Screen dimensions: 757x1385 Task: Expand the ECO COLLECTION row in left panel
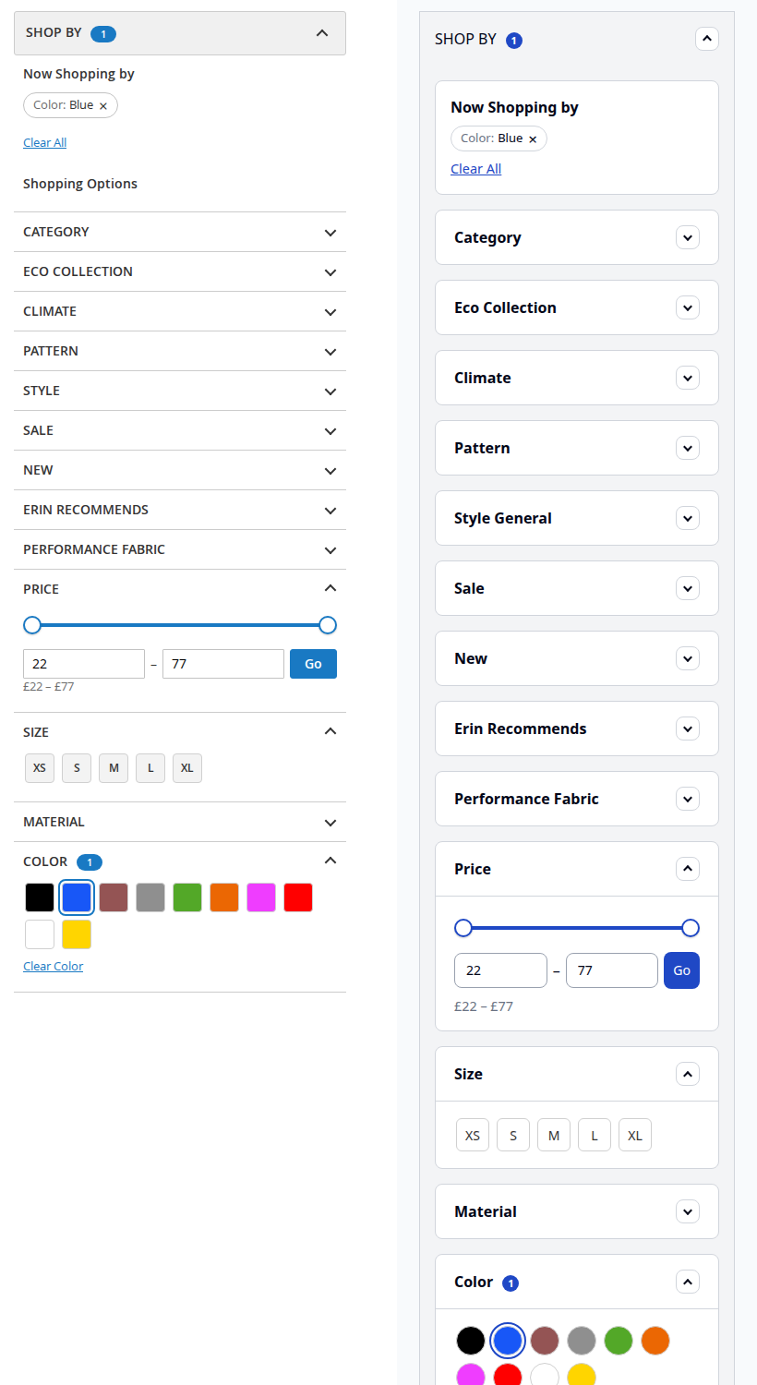(x=180, y=271)
